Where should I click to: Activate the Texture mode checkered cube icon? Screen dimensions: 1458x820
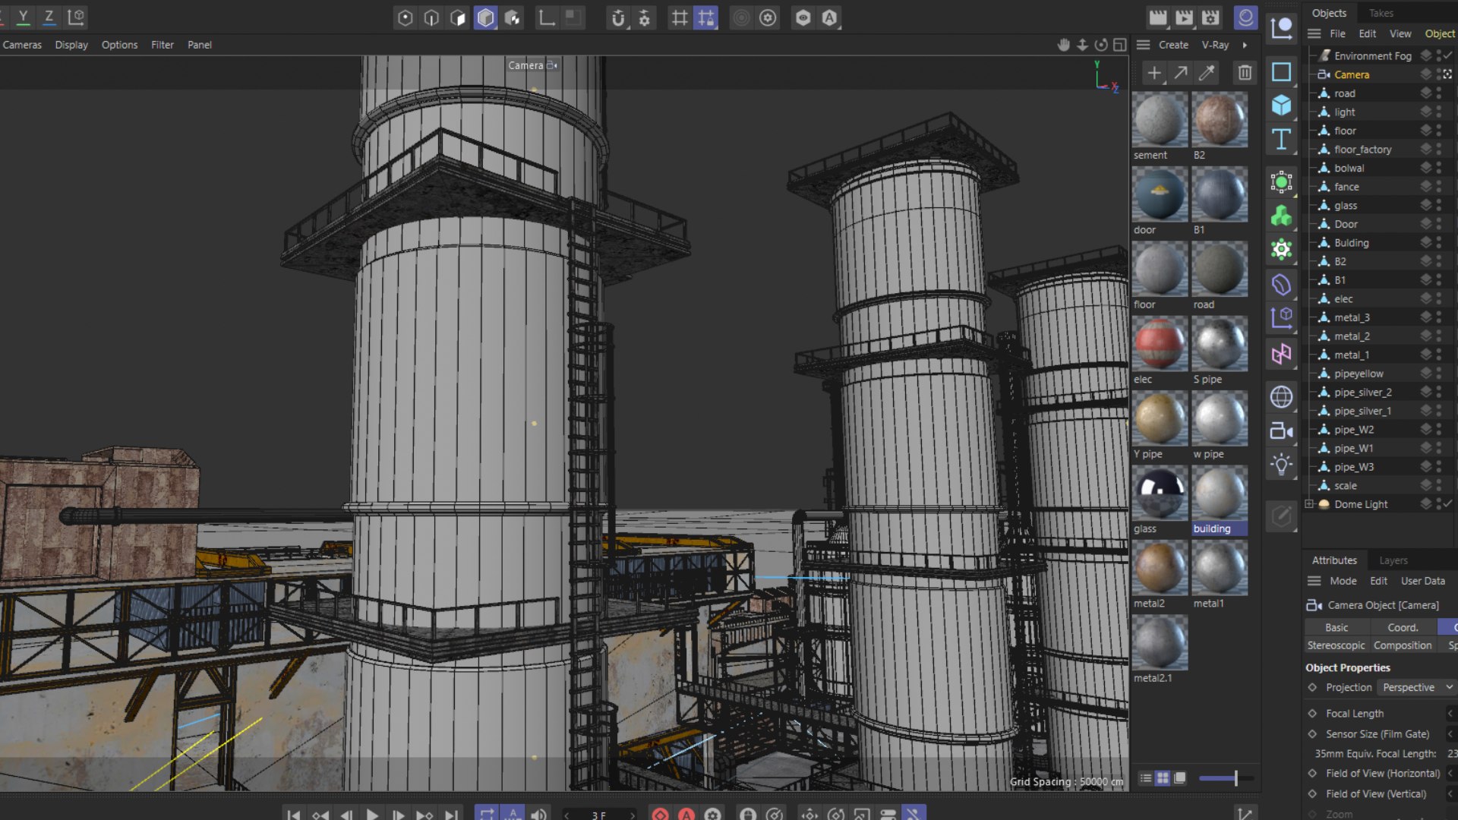[x=513, y=17]
